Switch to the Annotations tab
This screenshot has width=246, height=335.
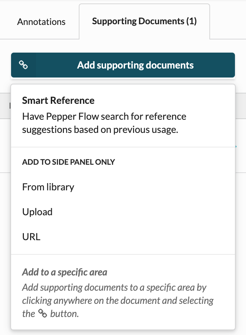41,22
